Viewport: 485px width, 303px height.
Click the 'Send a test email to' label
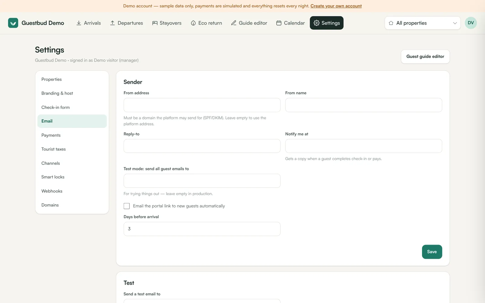[x=142, y=294]
